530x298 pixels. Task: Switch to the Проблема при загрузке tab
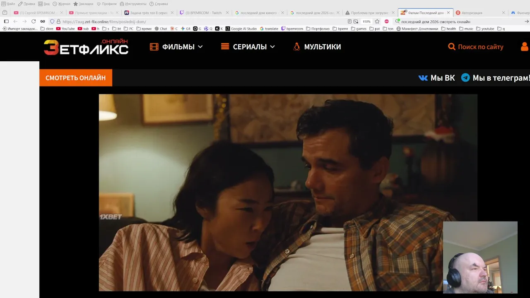coord(369,13)
